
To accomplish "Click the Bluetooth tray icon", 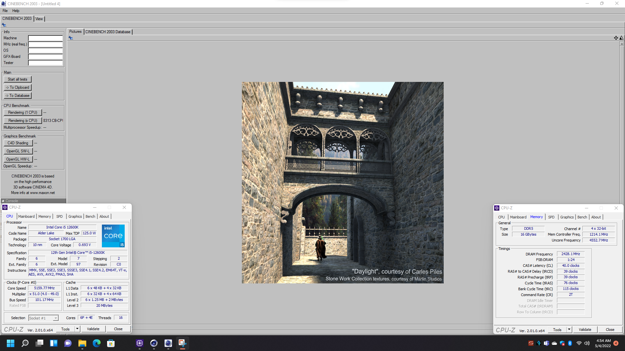I will pyautogui.click(x=570, y=343).
